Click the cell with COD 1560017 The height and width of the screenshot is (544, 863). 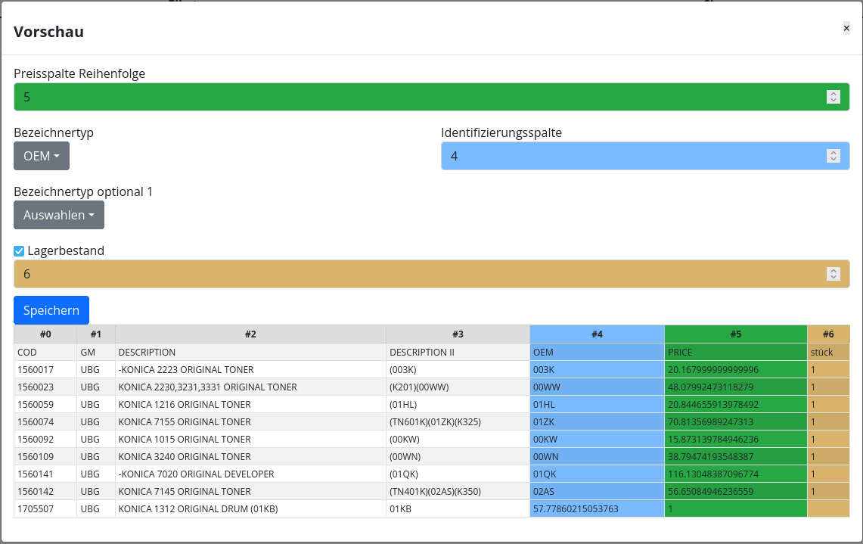(x=45, y=370)
